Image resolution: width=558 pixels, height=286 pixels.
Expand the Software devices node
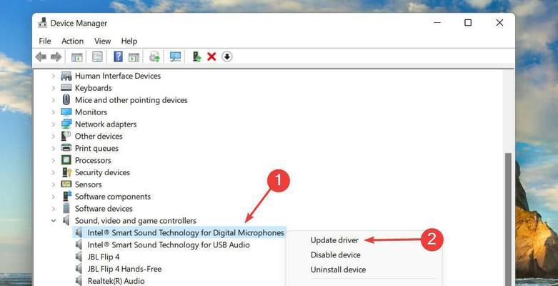point(54,208)
